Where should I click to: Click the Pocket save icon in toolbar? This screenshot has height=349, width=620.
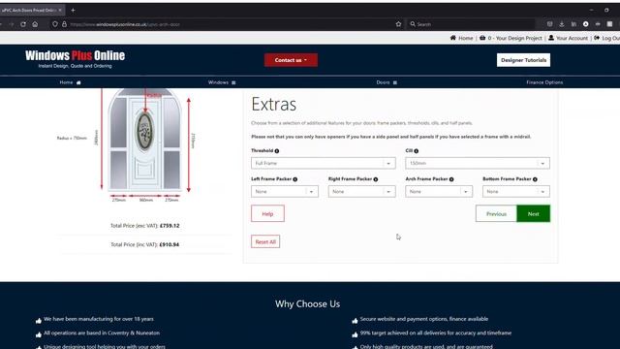click(549, 24)
